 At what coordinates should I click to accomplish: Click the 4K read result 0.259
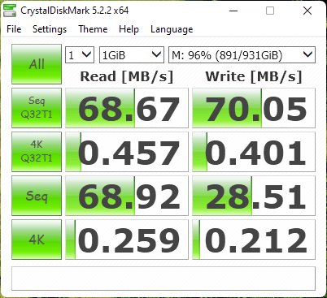[127, 240]
